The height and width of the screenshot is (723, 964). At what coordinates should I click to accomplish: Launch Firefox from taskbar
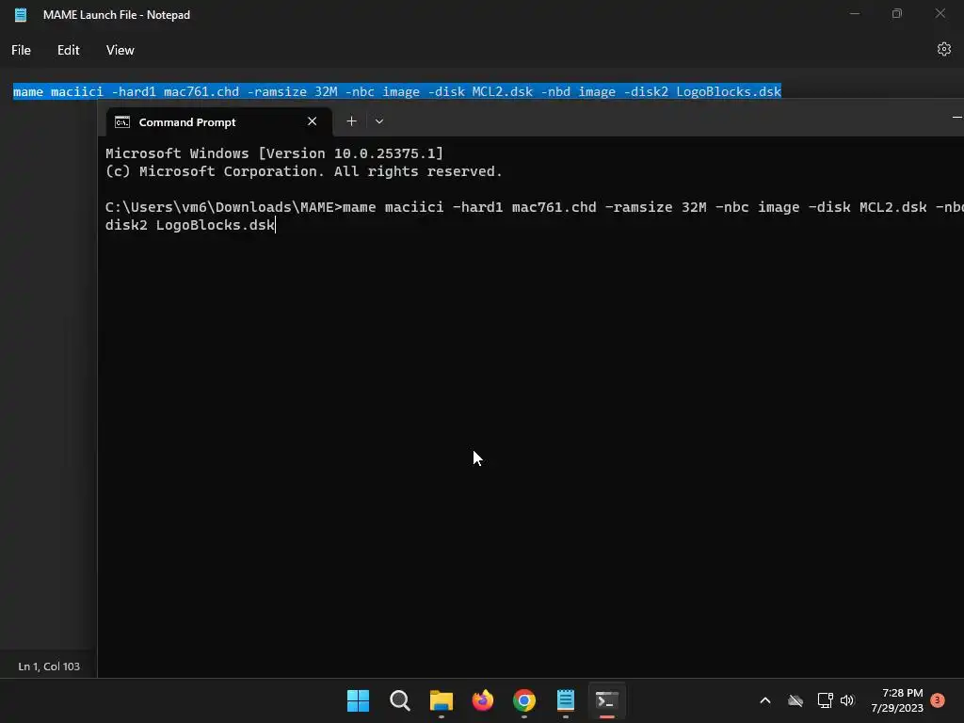tap(483, 700)
